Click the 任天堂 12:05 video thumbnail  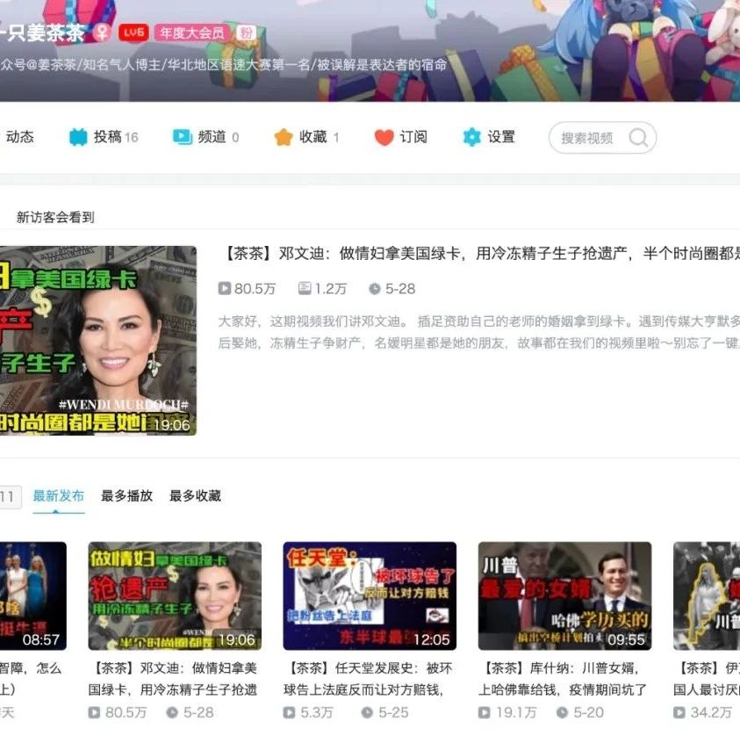click(370, 596)
